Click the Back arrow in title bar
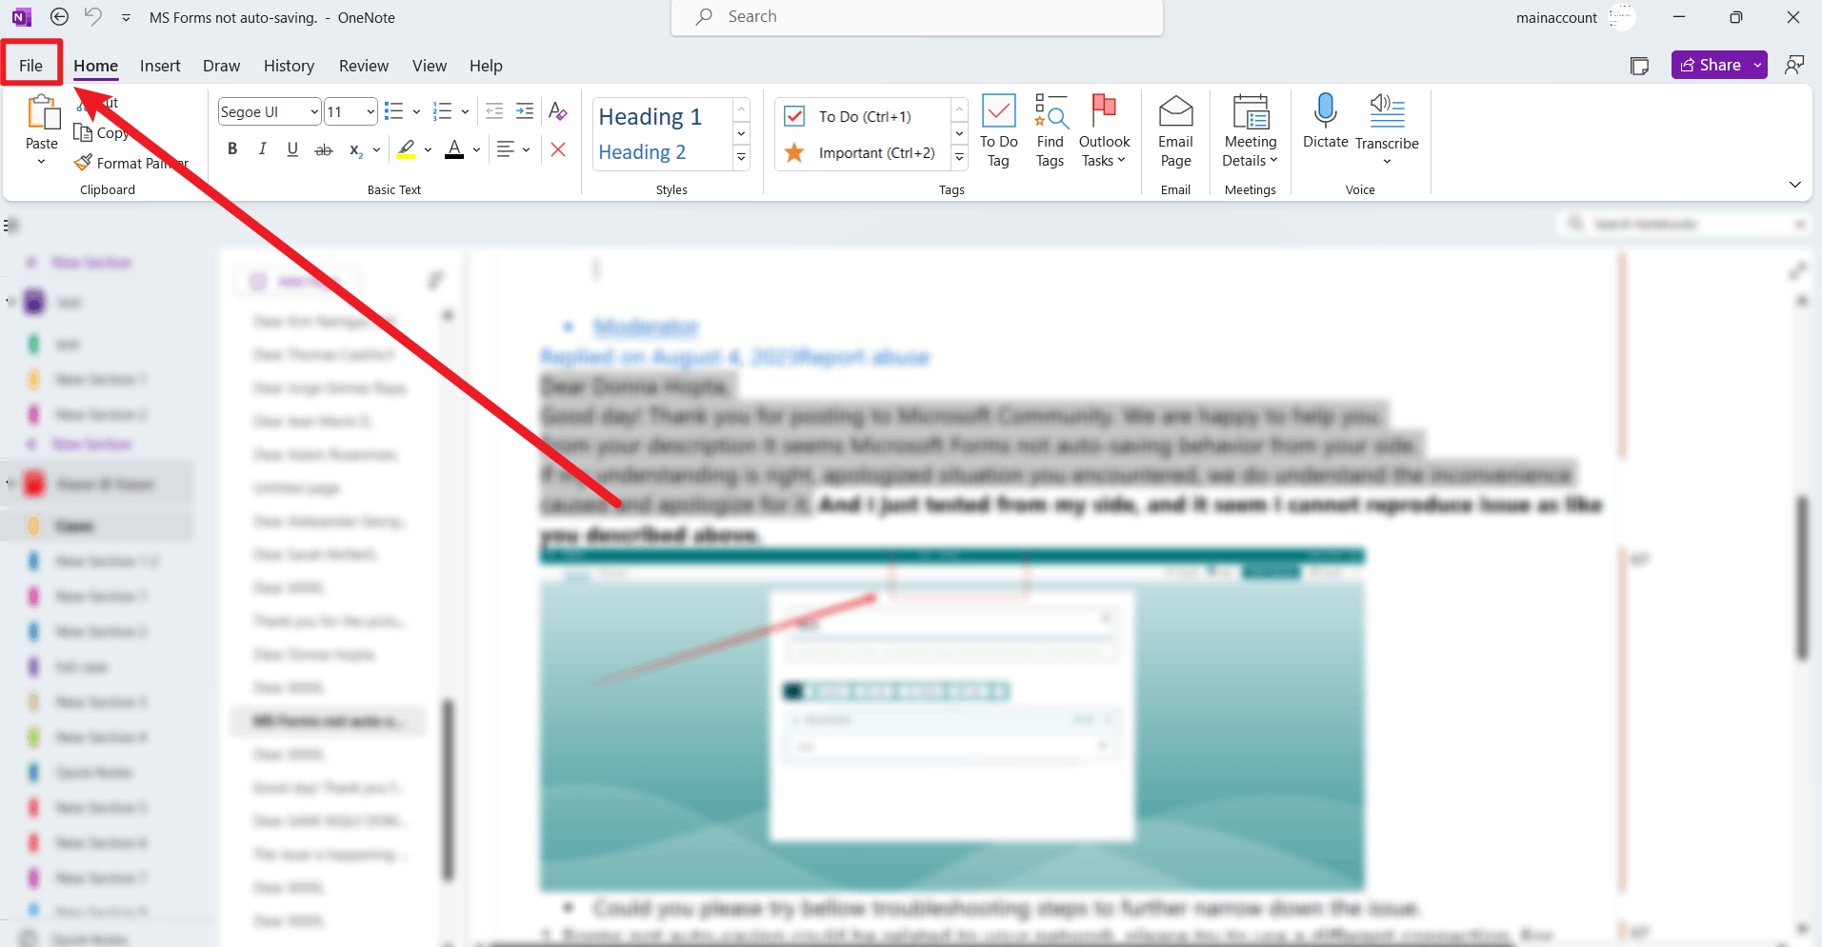This screenshot has width=1822, height=947. point(59,17)
